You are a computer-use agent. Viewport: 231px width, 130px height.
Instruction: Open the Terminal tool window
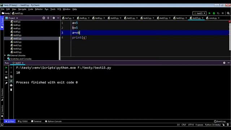tap(36, 121)
